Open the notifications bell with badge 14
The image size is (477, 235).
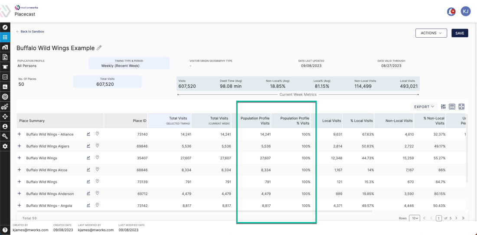451,12
